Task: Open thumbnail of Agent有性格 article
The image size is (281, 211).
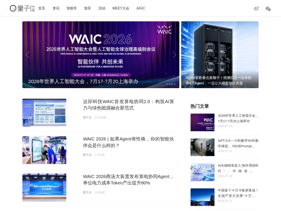Action: pyautogui.click(x=44, y=150)
